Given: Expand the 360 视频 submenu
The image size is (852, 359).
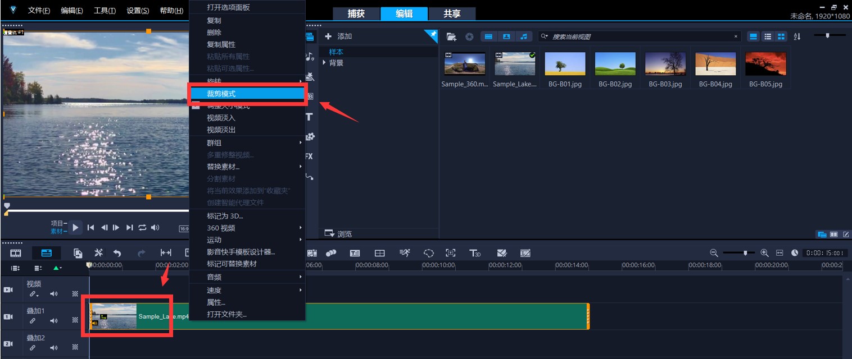Looking at the screenshot, I should click(247, 228).
